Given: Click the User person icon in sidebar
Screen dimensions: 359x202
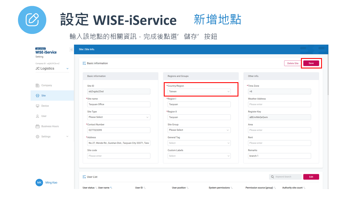Looking at the screenshot, I should tap(38, 116).
